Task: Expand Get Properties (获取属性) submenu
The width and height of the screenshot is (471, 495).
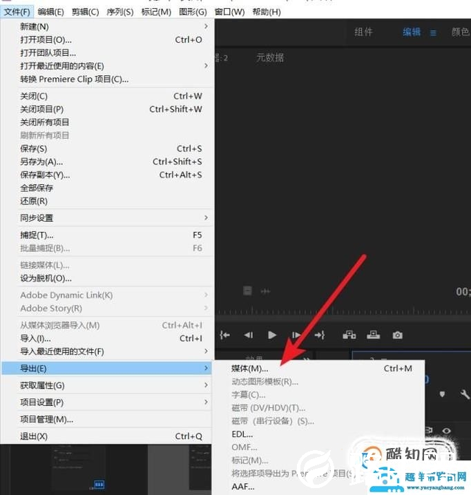Action: (108, 385)
